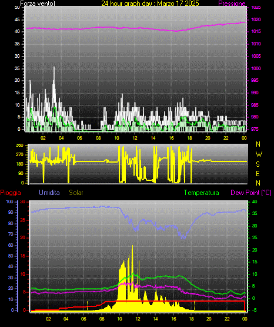
Task: Click the Forza vento axis title
Action: tap(38, 4)
